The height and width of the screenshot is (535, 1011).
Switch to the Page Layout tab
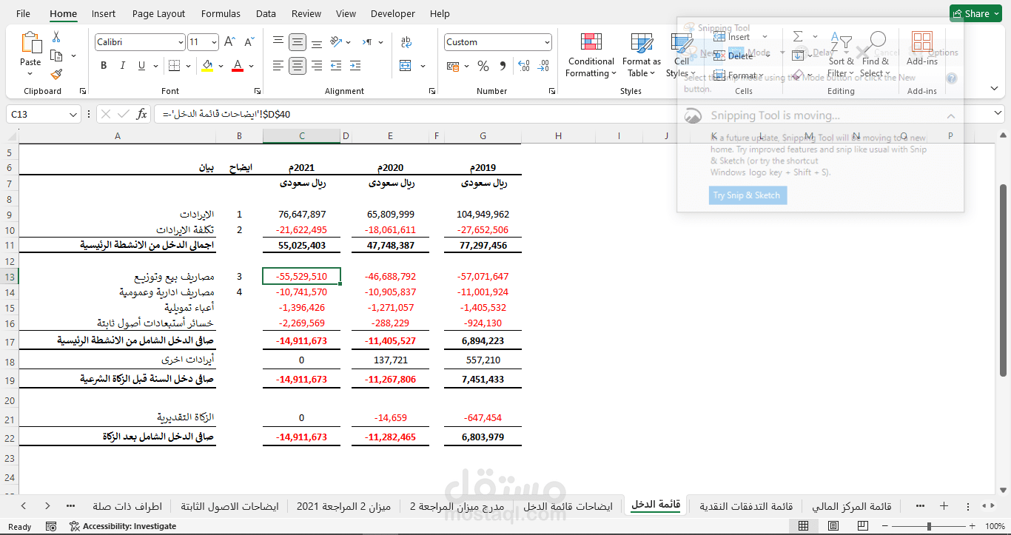pyautogui.click(x=159, y=13)
